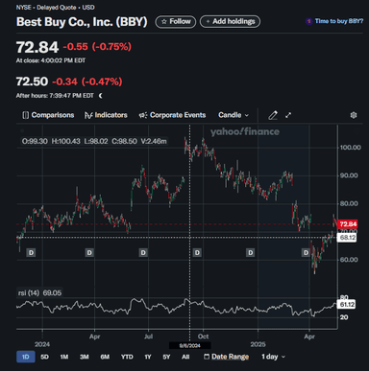
Task: Click the rsi (14) indicator label
Action: point(29,292)
